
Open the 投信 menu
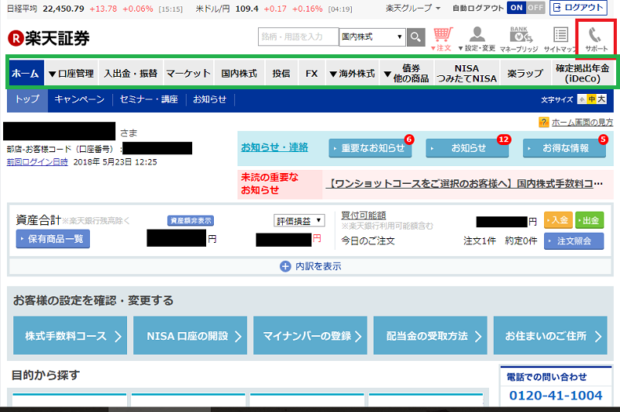click(x=281, y=73)
